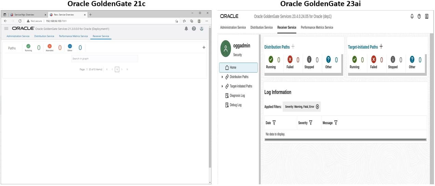Image resolution: width=435 pixels, height=186 pixels.
Task: Open user account avatar in GoldenGate 21c header
Action: (202, 29)
